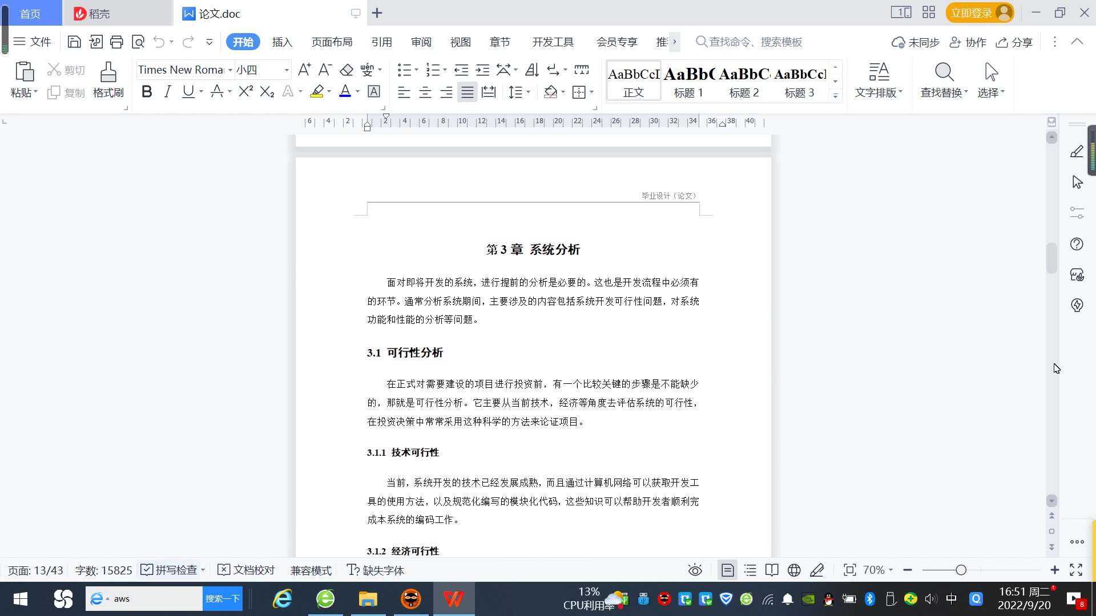This screenshot has height=616, width=1096.
Task: Click the superscript X² icon
Action: (246, 92)
